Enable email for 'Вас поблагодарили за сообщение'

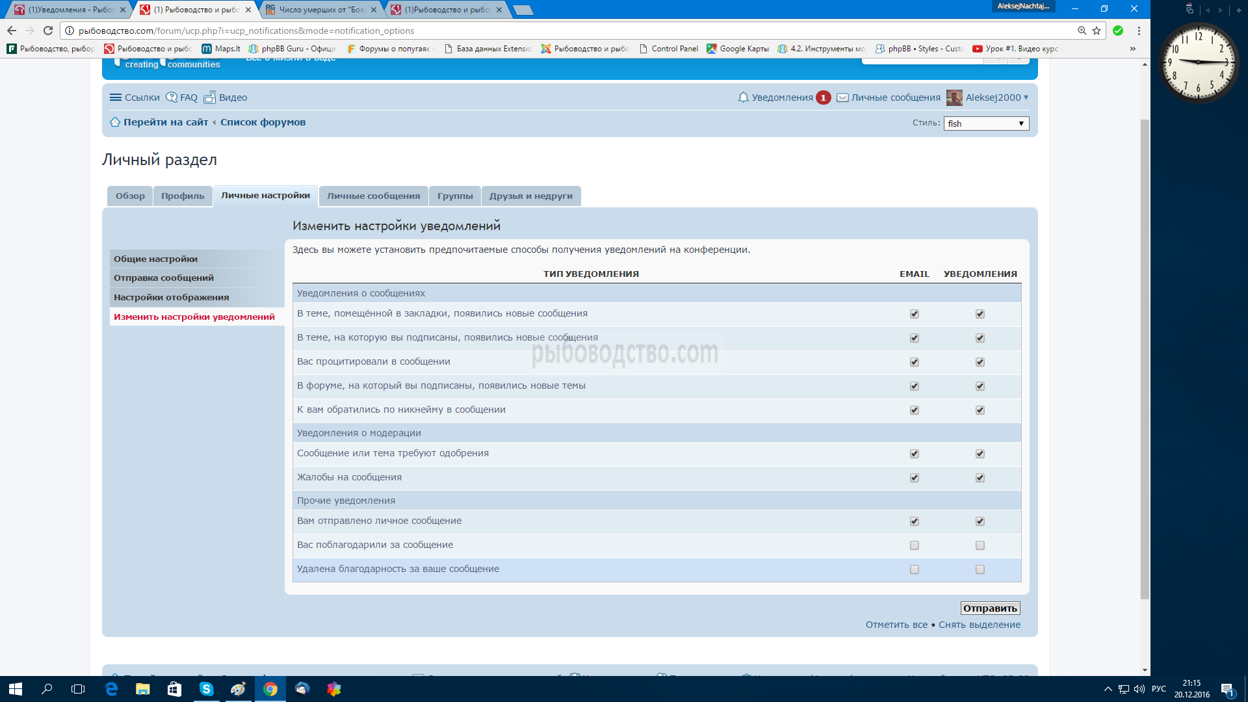[915, 545]
